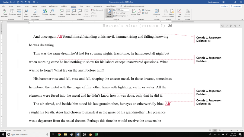Toggle the Reviewing Pane
Image resolution: width=244 pixels, height=137 pixels.
pos(121,16)
